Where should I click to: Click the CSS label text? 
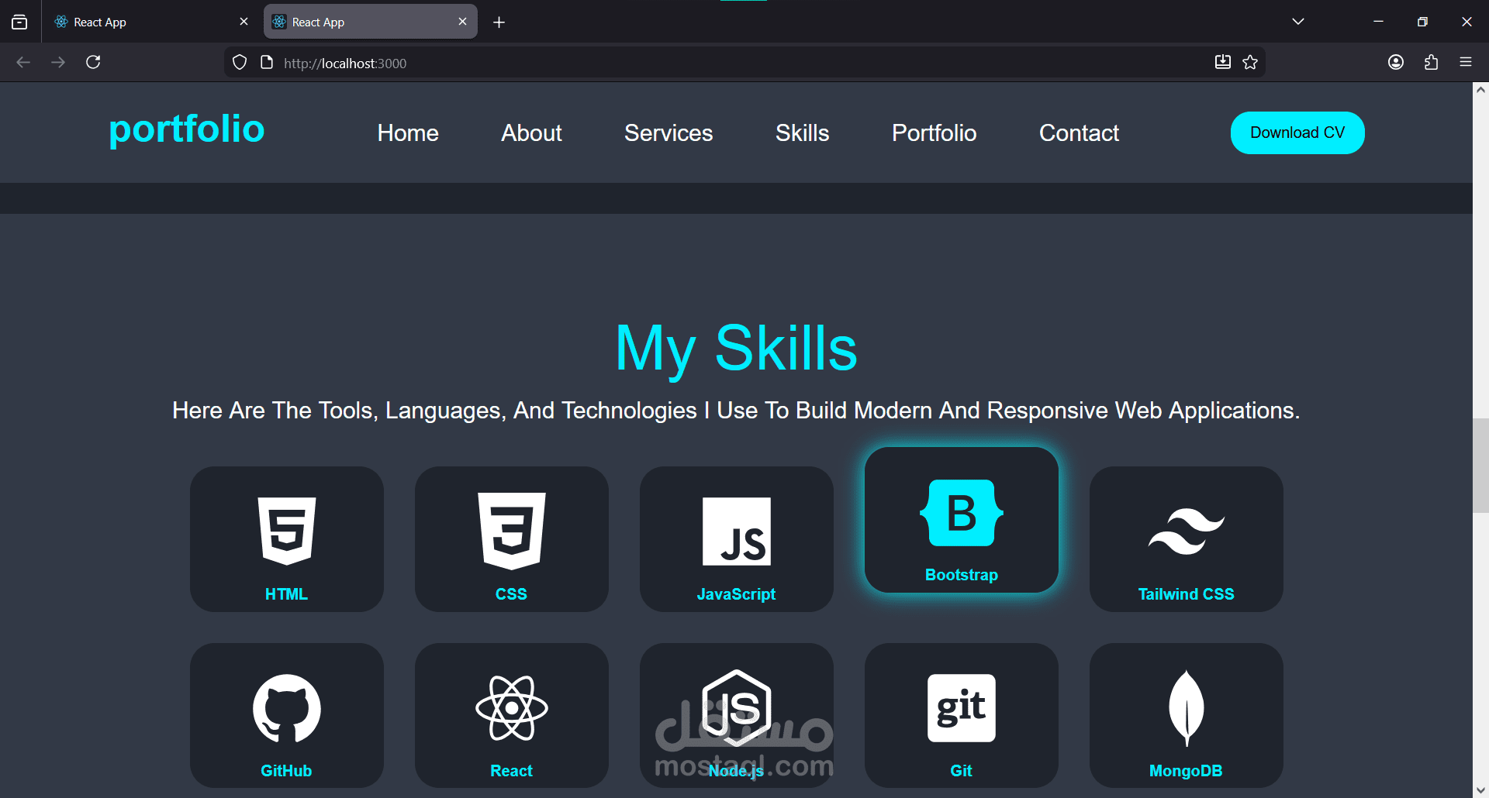512,594
